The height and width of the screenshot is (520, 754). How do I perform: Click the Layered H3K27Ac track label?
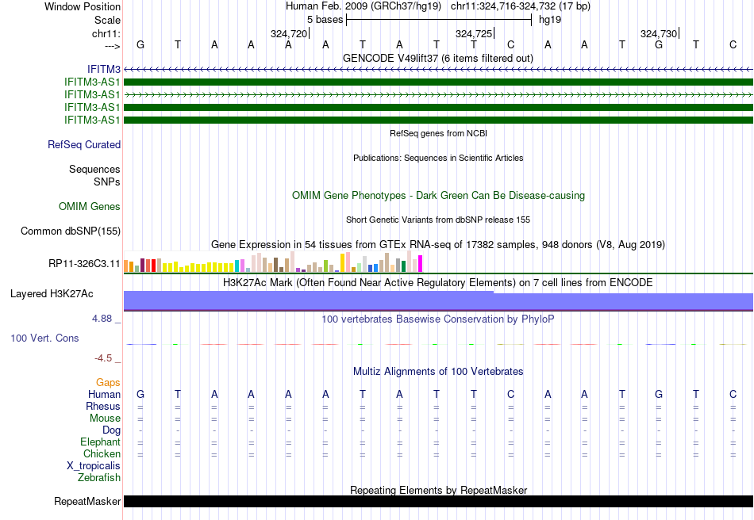click(52, 294)
